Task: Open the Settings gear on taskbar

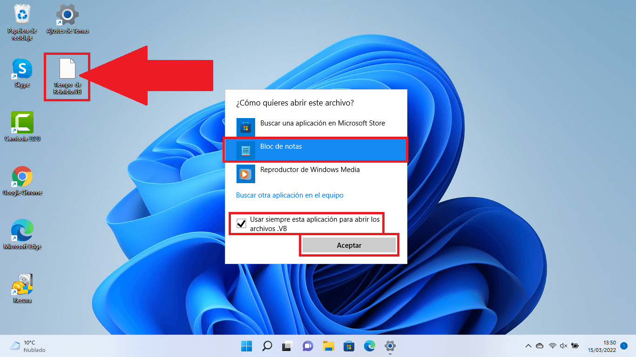Action: 390,346
